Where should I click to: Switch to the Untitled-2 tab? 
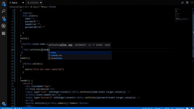coord(34,3)
